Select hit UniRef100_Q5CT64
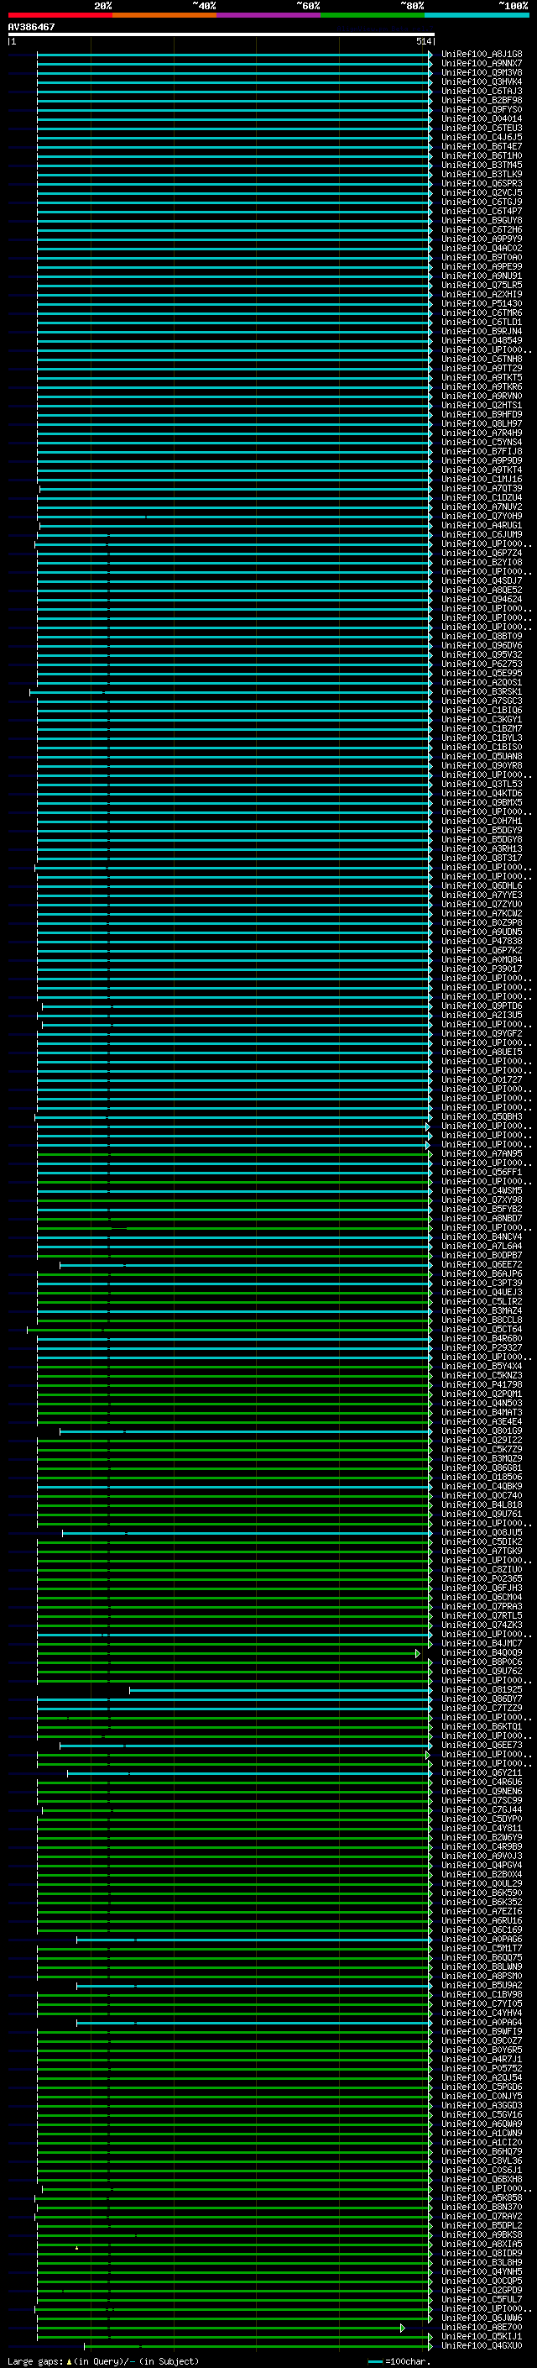Screen dimensions: 537x2368 click(x=481, y=1329)
